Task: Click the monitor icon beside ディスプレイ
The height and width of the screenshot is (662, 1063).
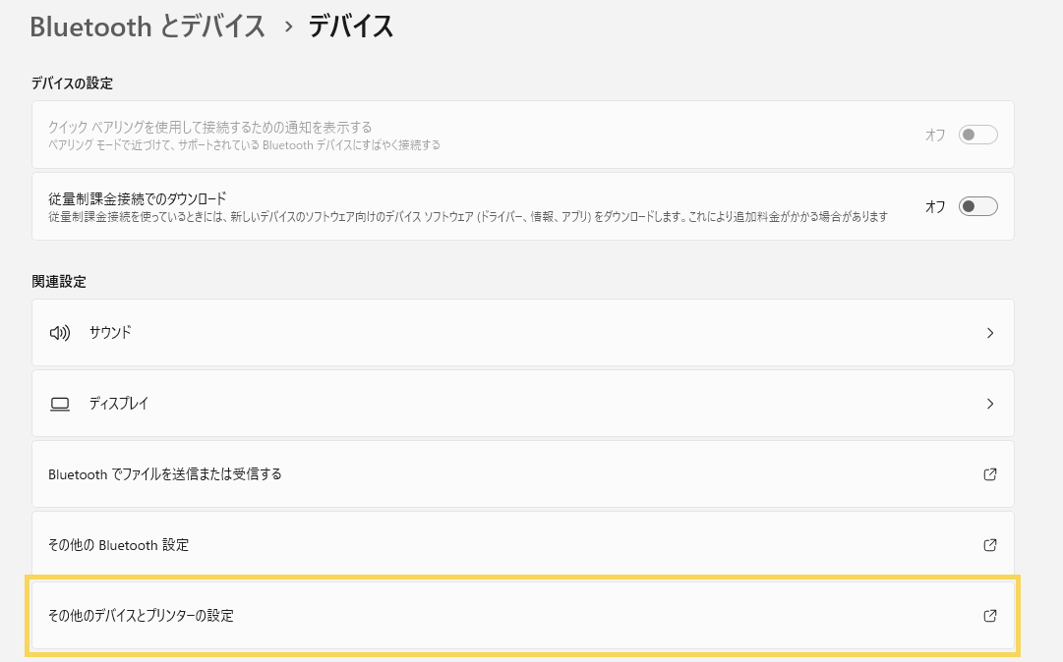Action: (60, 404)
